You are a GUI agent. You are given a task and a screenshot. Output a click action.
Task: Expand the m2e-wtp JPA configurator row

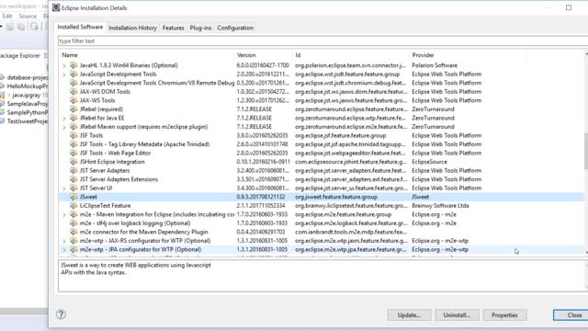(x=64, y=249)
